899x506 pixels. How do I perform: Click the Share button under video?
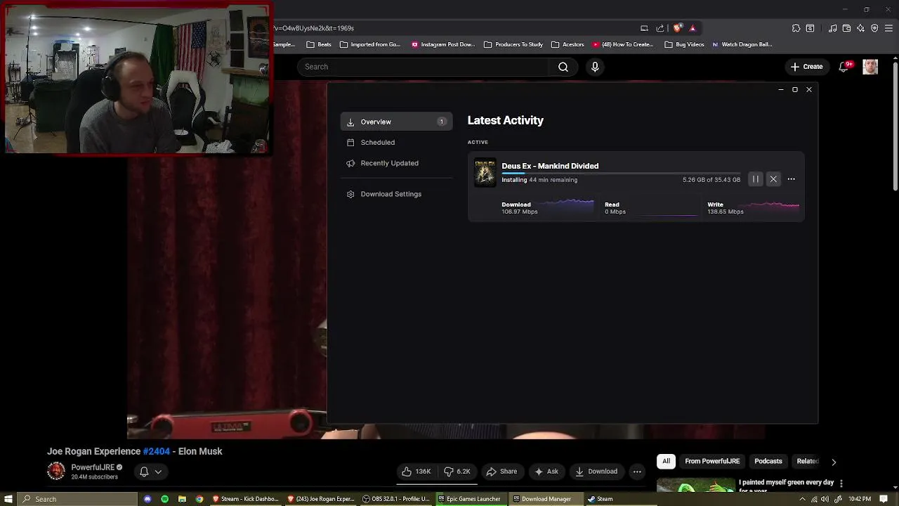(x=501, y=472)
